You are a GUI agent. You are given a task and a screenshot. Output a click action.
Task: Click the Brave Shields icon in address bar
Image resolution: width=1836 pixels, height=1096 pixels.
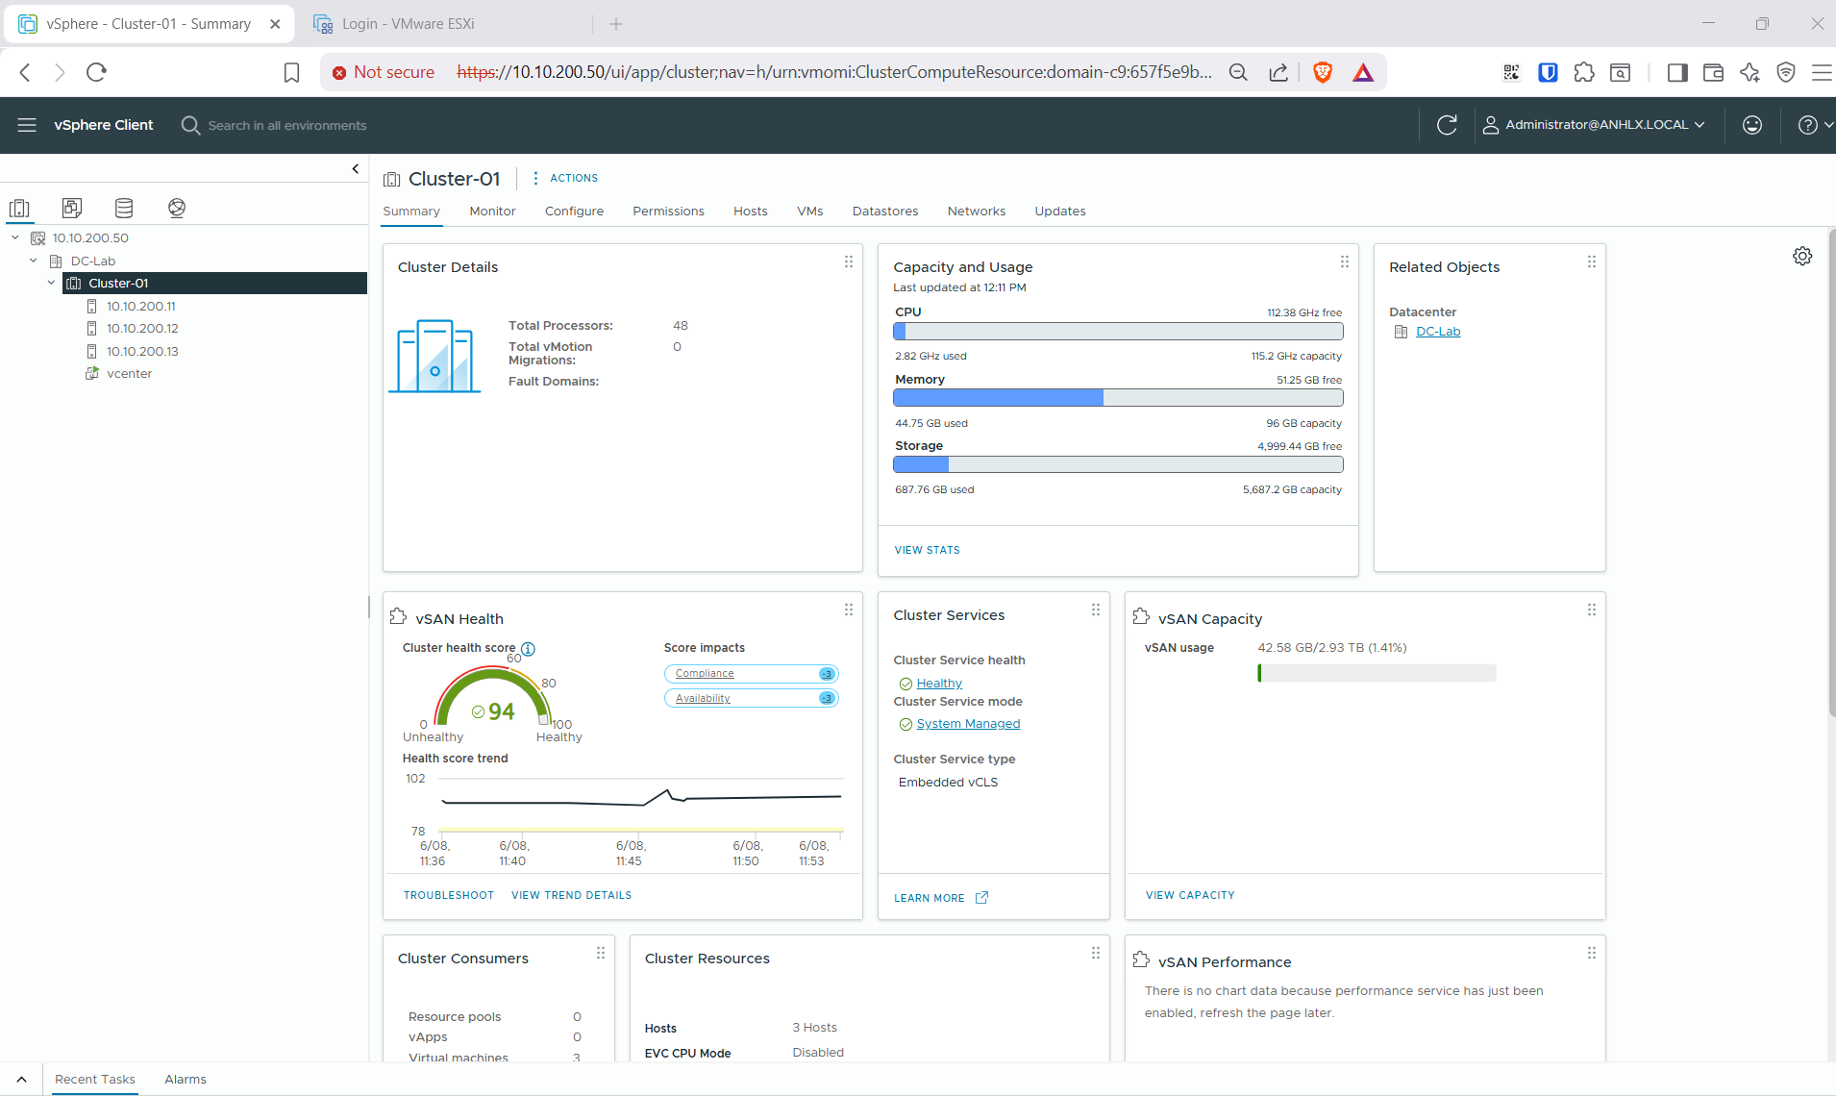tap(1323, 72)
